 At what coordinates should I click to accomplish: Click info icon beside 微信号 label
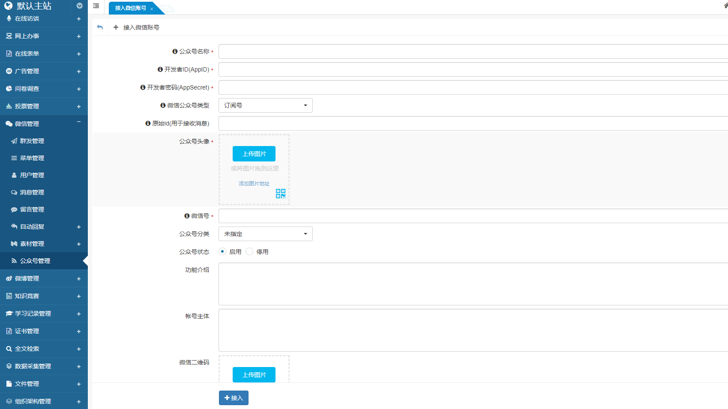click(187, 216)
